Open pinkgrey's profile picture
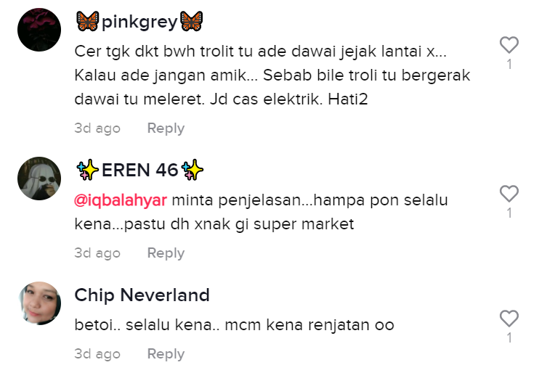The image size is (547, 373). coord(39,30)
